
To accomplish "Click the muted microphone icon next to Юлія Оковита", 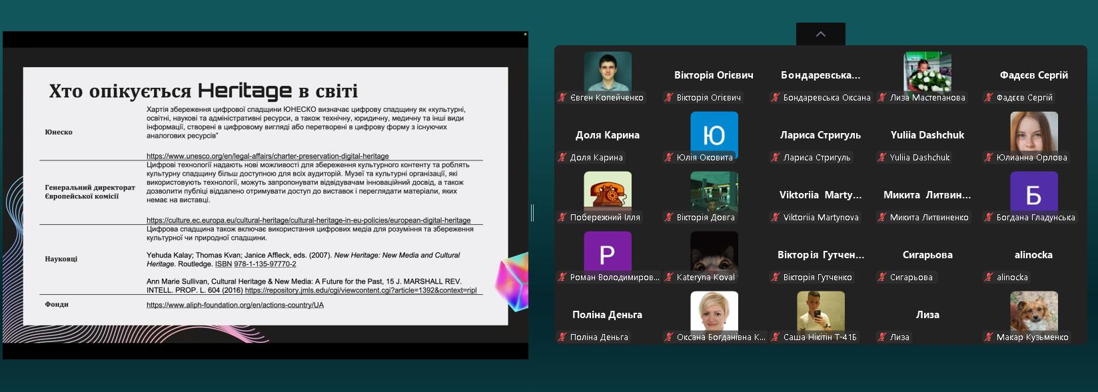I will click(x=669, y=158).
